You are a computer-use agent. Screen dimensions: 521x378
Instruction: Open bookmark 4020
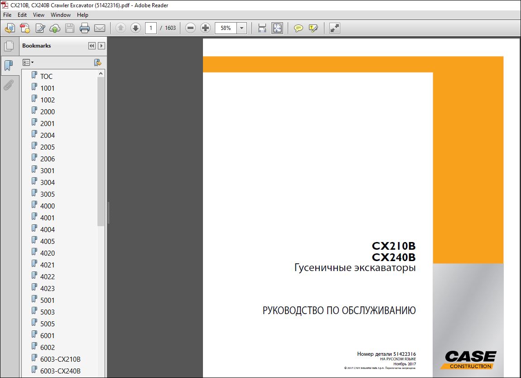click(x=48, y=253)
